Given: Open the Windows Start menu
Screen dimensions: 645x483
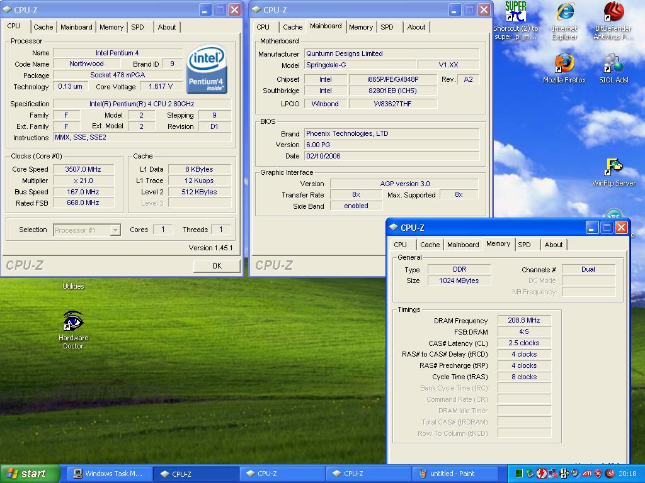Looking at the screenshot, I should tap(30, 474).
